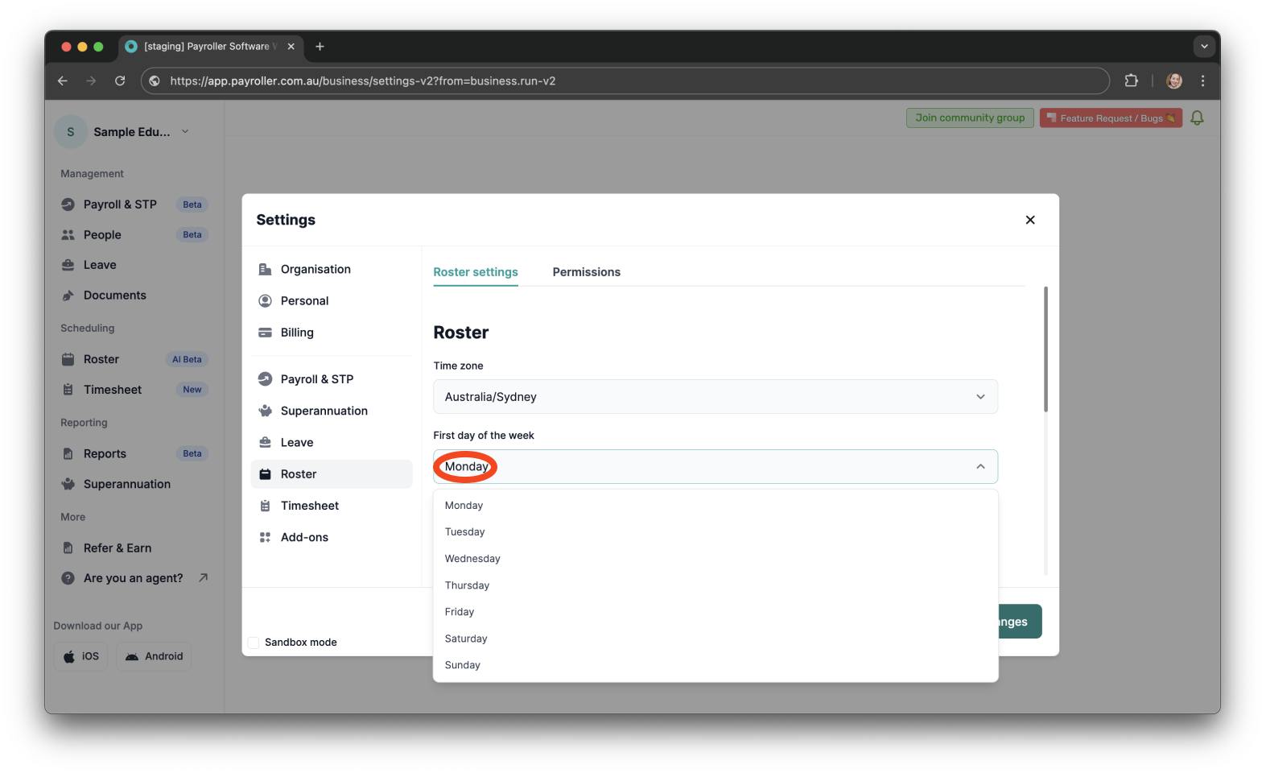The width and height of the screenshot is (1266, 773).
Task: Click the settings panel scrollbar
Action: coord(1045,349)
